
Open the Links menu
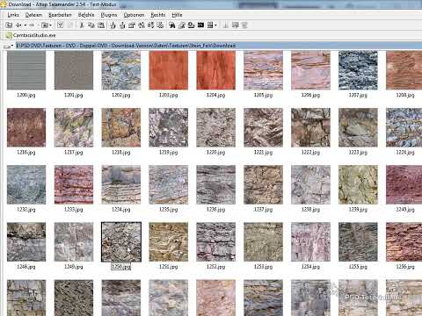(13, 15)
